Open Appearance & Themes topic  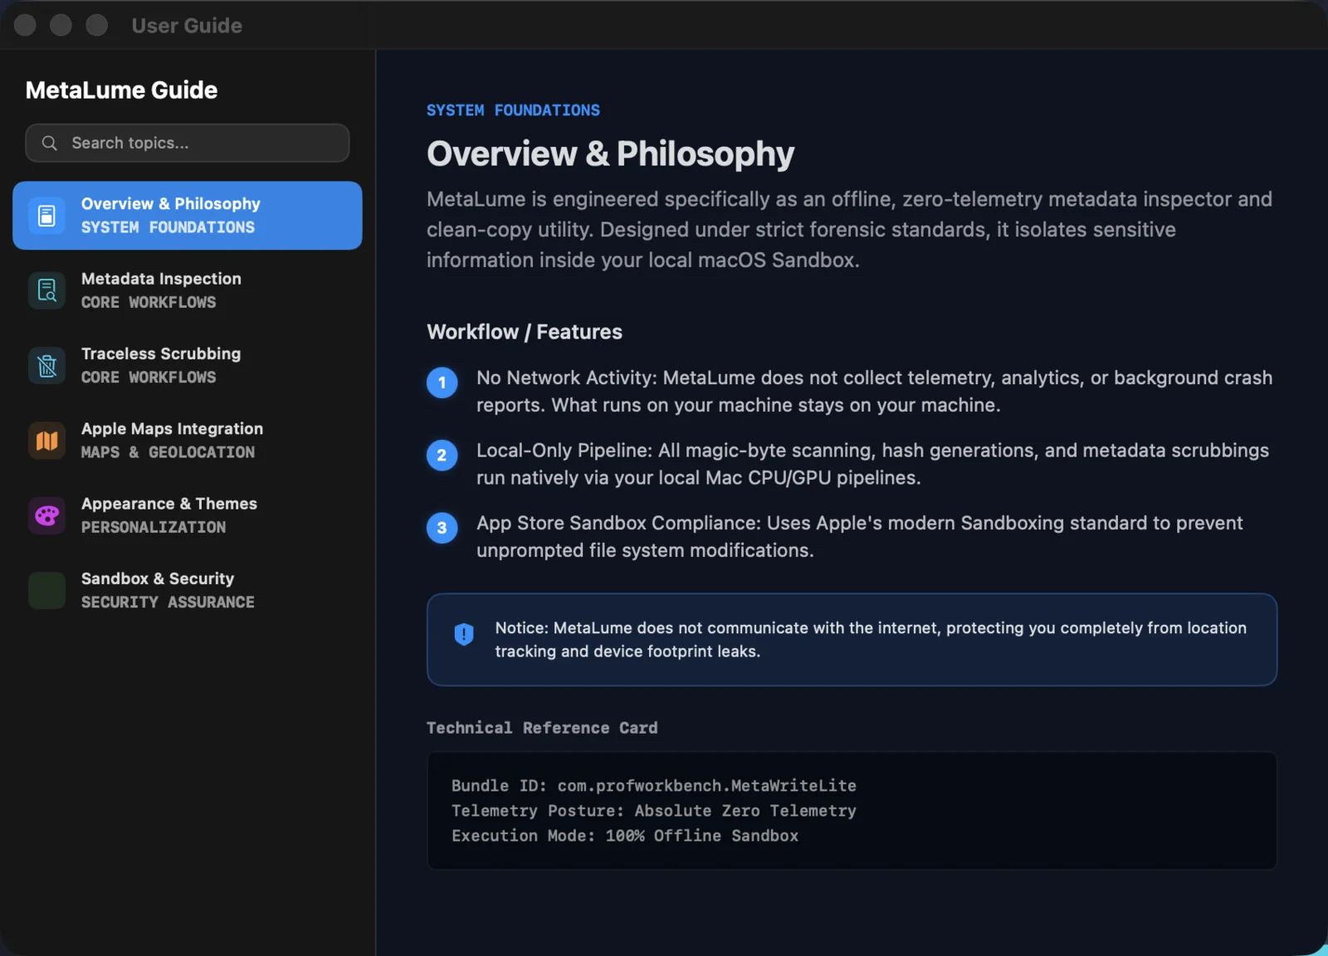pos(188,515)
